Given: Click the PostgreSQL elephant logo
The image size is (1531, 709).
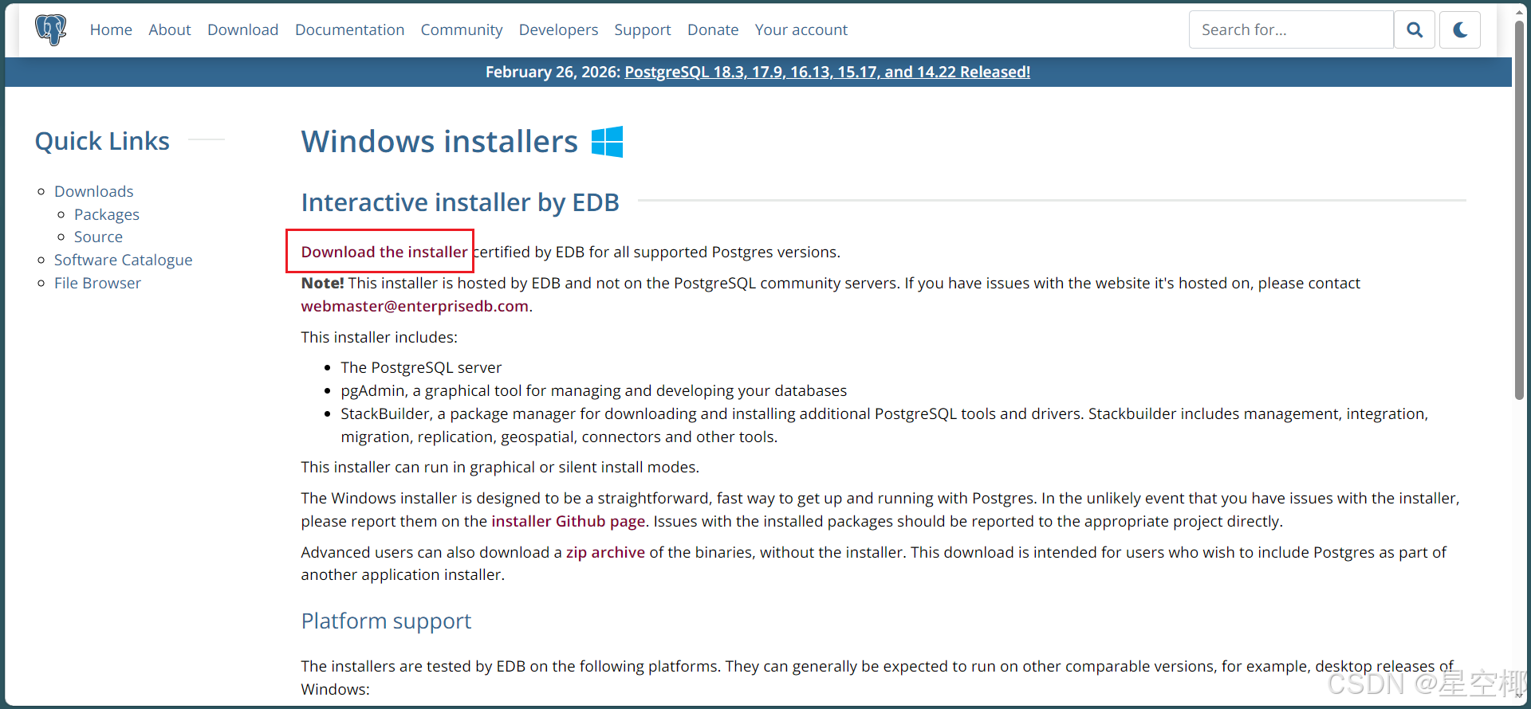Looking at the screenshot, I should (51, 29).
